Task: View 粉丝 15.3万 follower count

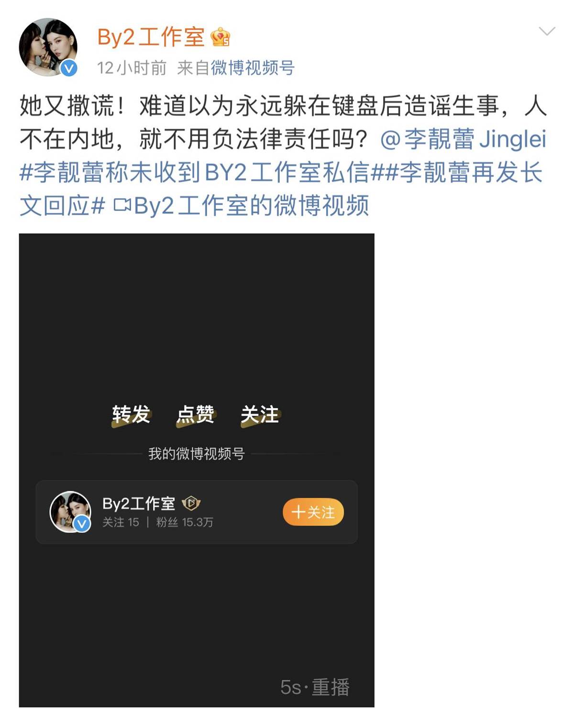Action: [185, 522]
